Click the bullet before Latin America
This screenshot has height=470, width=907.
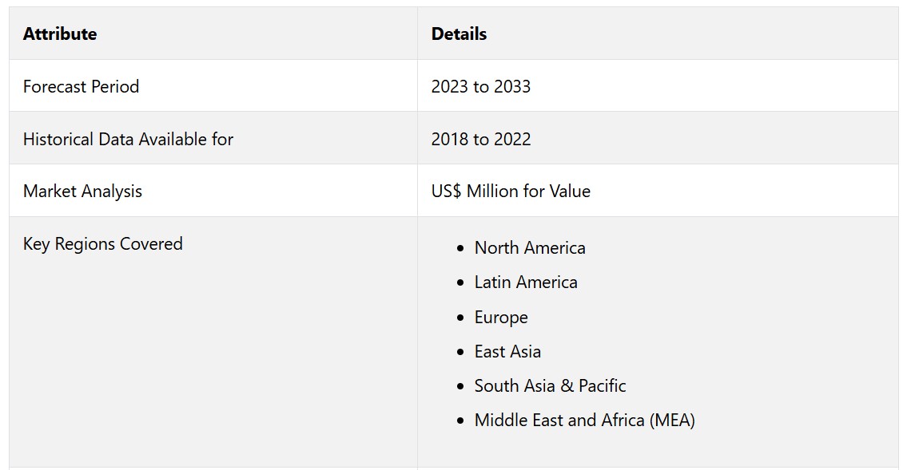pos(460,282)
